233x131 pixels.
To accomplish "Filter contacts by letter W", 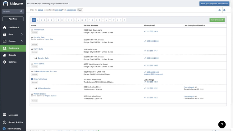I will pyautogui.click(x=113, y=20).
